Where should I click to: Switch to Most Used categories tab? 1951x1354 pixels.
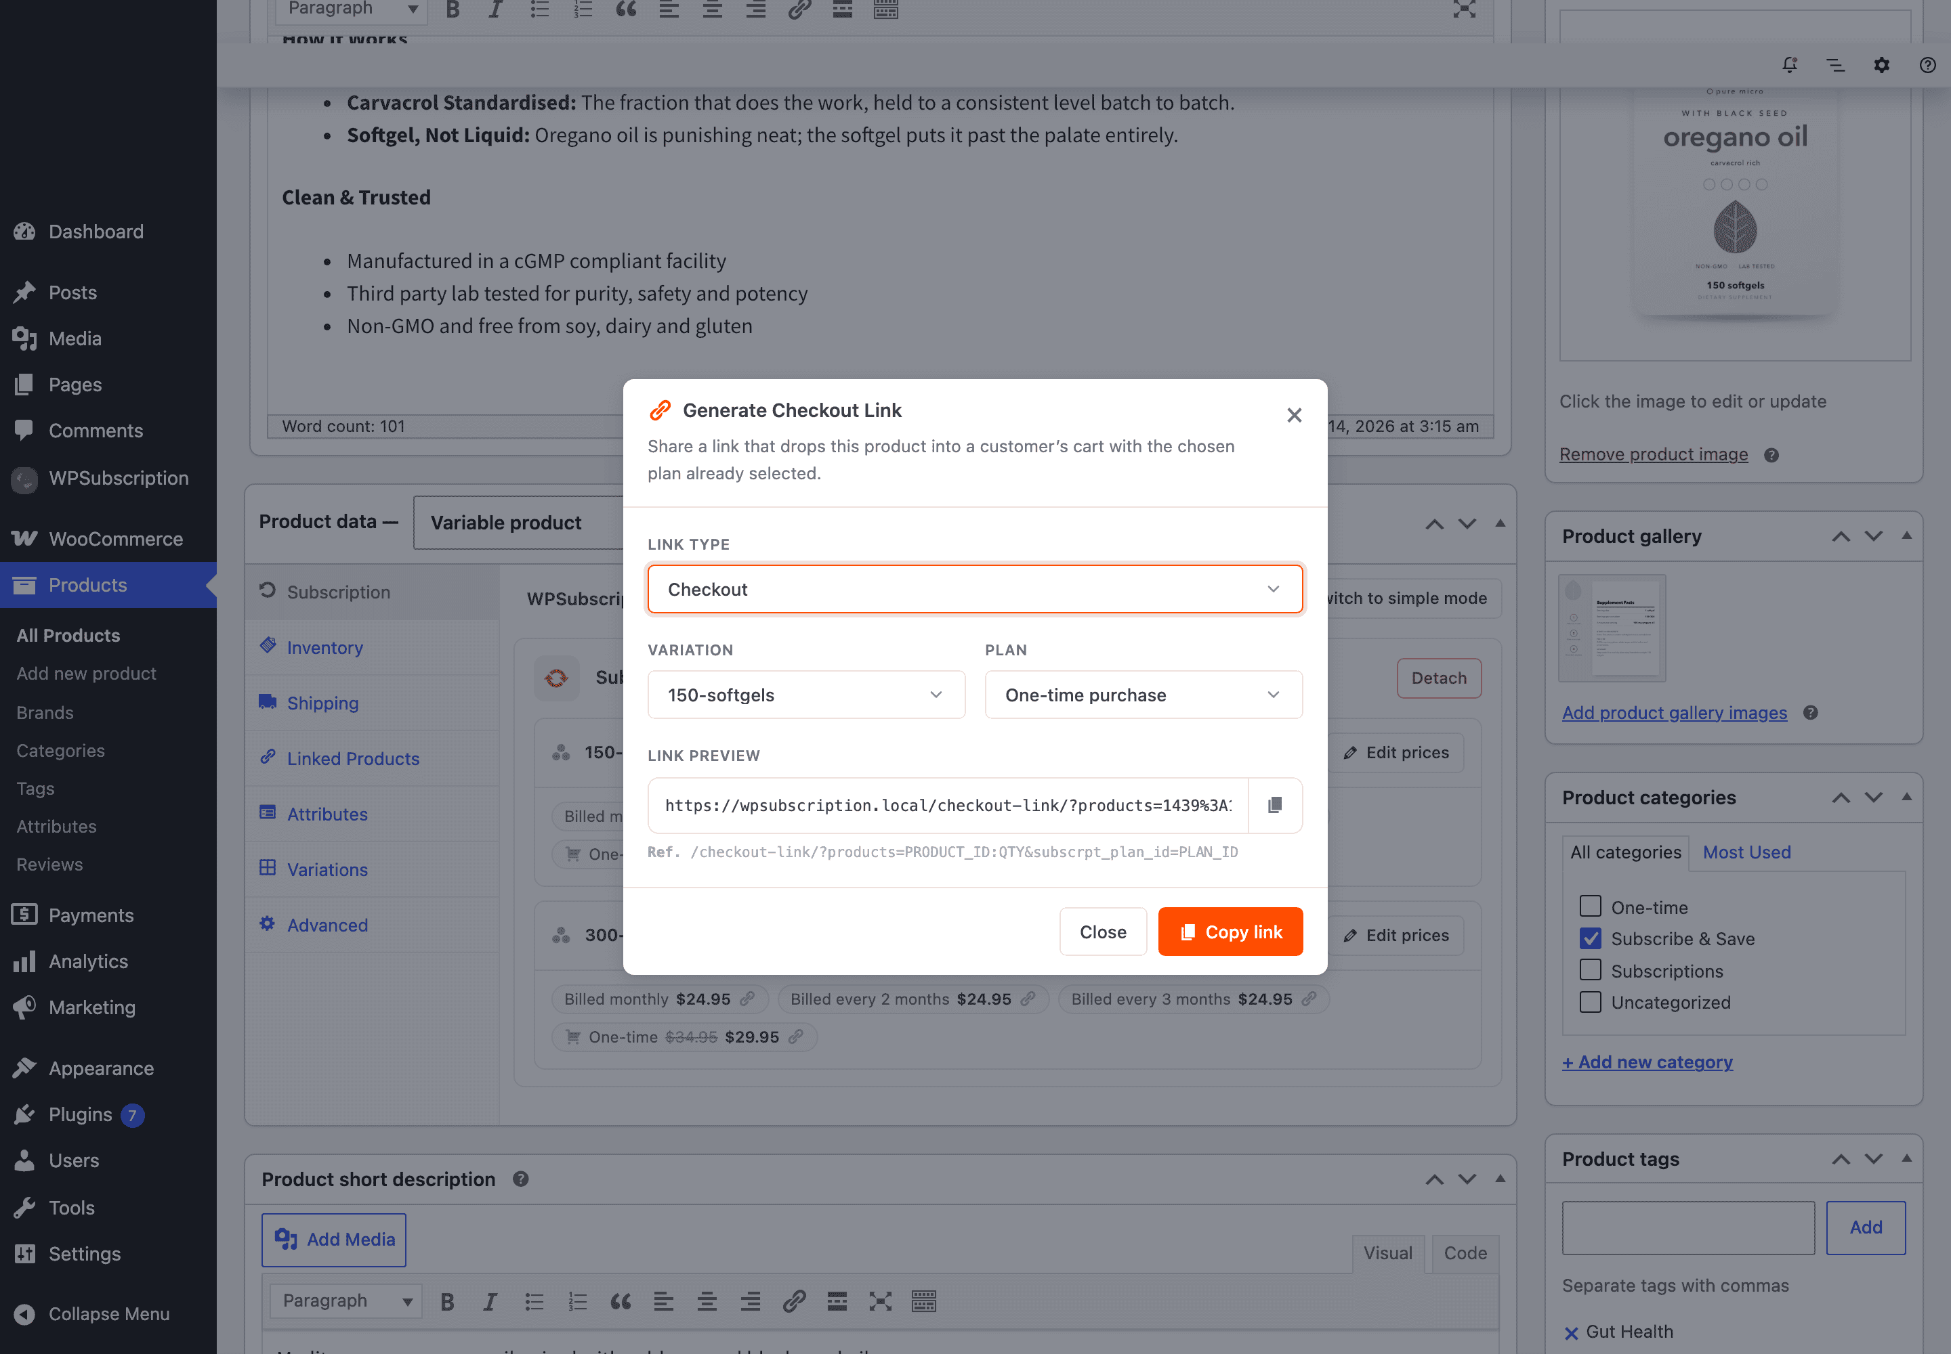[x=1746, y=852]
